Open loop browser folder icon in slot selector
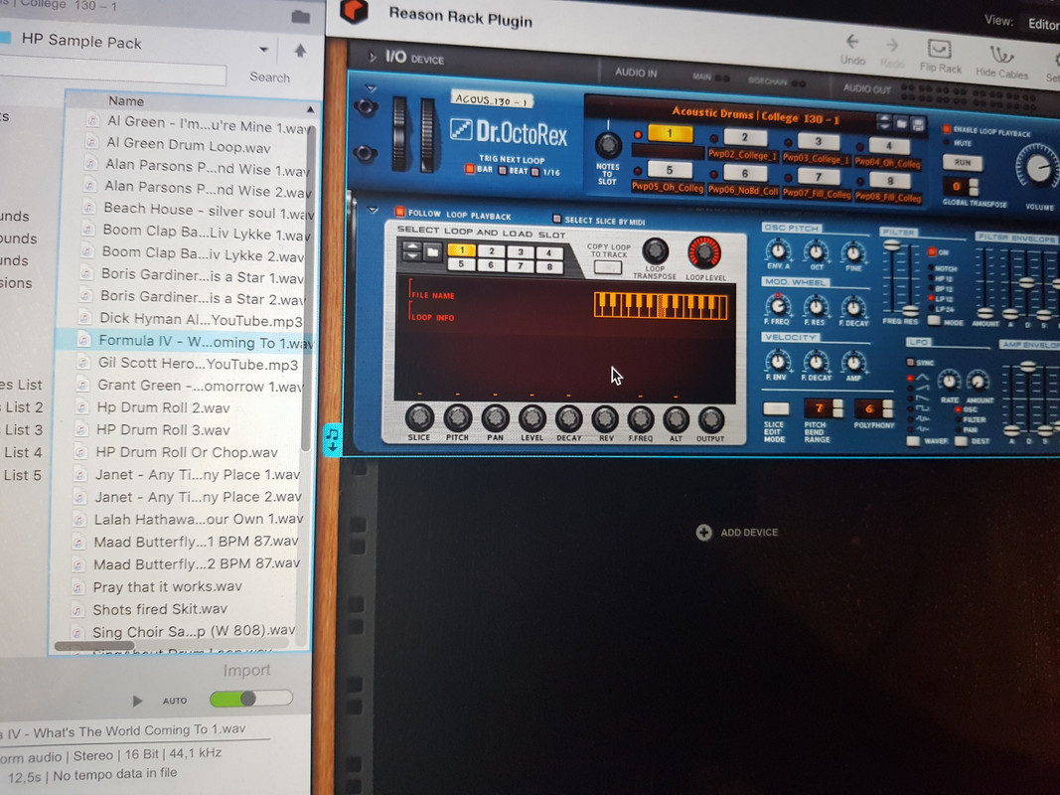The image size is (1060, 795). [x=433, y=252]
